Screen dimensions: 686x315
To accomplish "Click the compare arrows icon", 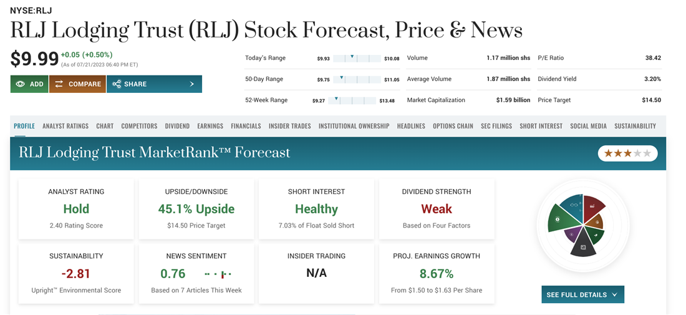I will (x=59, y=84).
